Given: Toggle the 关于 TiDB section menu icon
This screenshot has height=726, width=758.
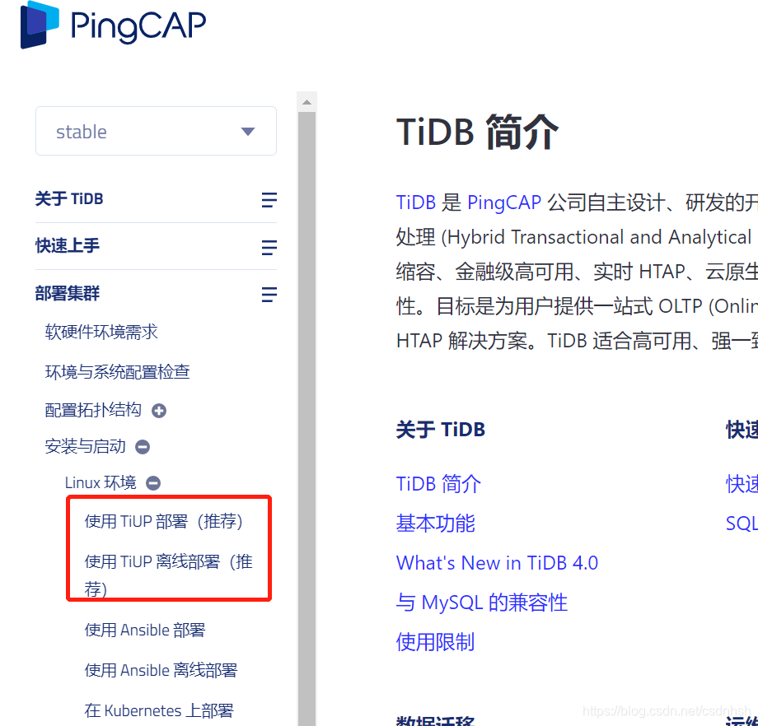Looking at the screenshot, I should point(269,199).
